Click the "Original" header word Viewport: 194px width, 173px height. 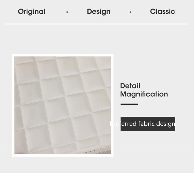point(32,12)
